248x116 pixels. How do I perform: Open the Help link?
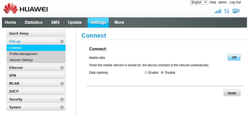pos(213,2)
